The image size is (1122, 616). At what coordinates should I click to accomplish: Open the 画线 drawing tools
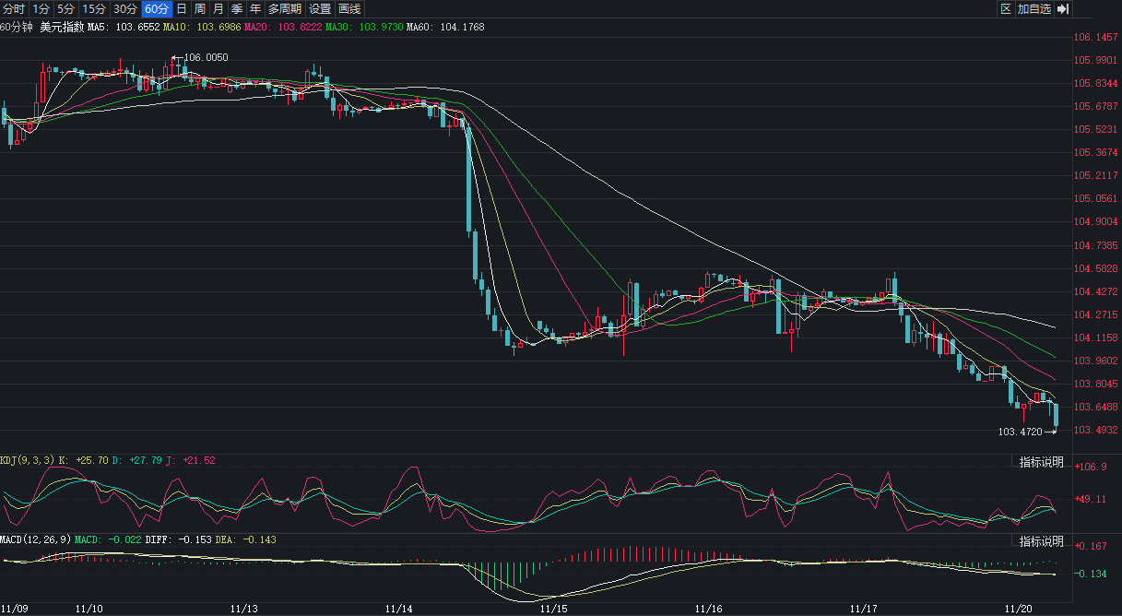click(x=349, y=9)
